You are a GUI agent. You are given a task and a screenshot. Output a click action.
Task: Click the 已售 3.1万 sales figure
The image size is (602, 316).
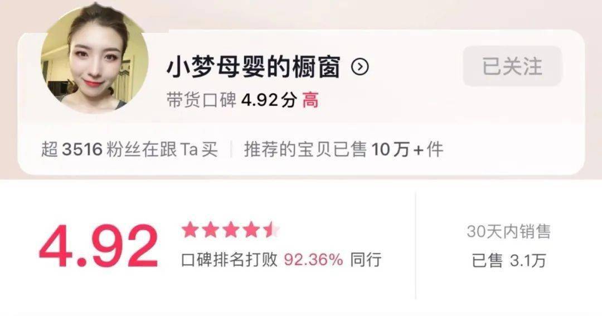pos(509,261)
